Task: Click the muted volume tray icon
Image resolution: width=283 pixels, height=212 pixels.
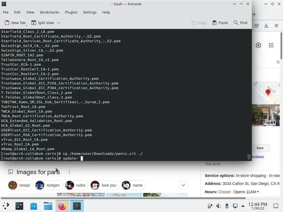Action: click(x=218, y=206)
